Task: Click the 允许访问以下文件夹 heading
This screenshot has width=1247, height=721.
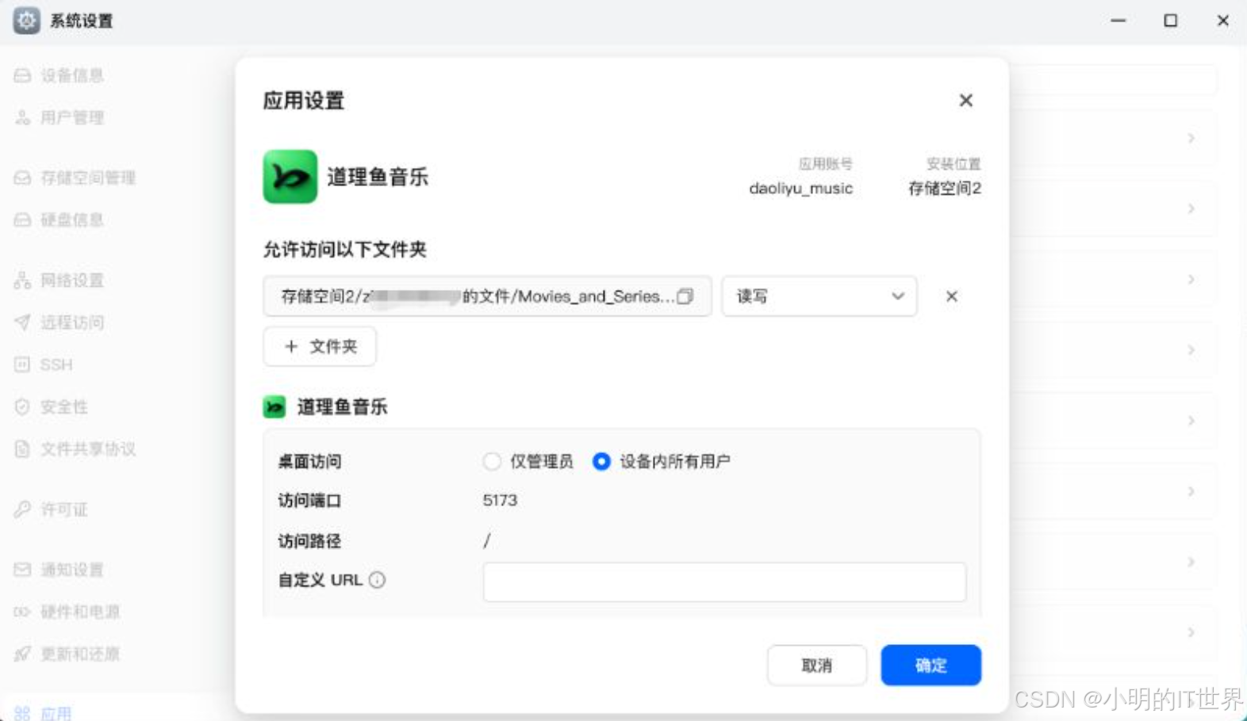Action: (x=345, y=250)
